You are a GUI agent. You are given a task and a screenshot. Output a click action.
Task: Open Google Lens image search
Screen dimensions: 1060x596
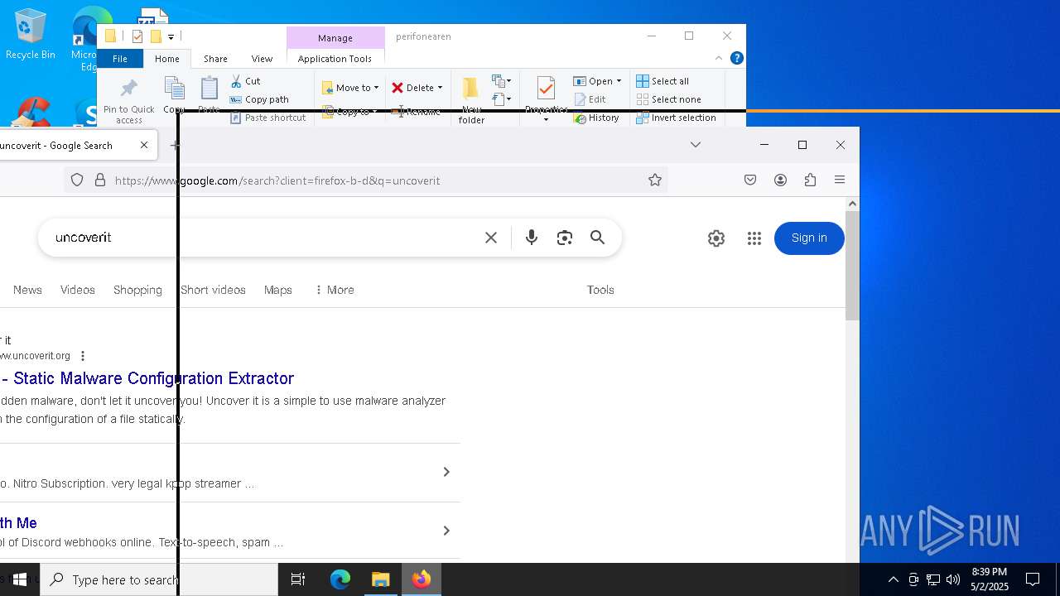565,238
